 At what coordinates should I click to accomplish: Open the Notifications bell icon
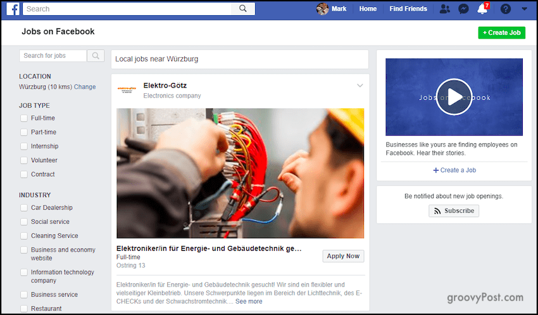(483, 9)
